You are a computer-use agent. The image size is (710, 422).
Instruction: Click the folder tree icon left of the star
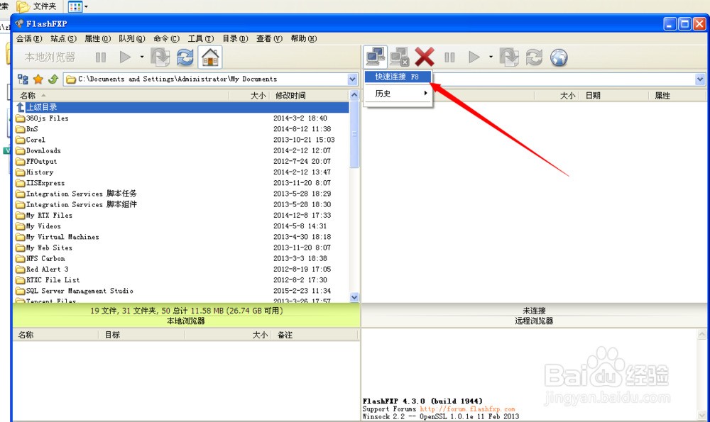23,79
